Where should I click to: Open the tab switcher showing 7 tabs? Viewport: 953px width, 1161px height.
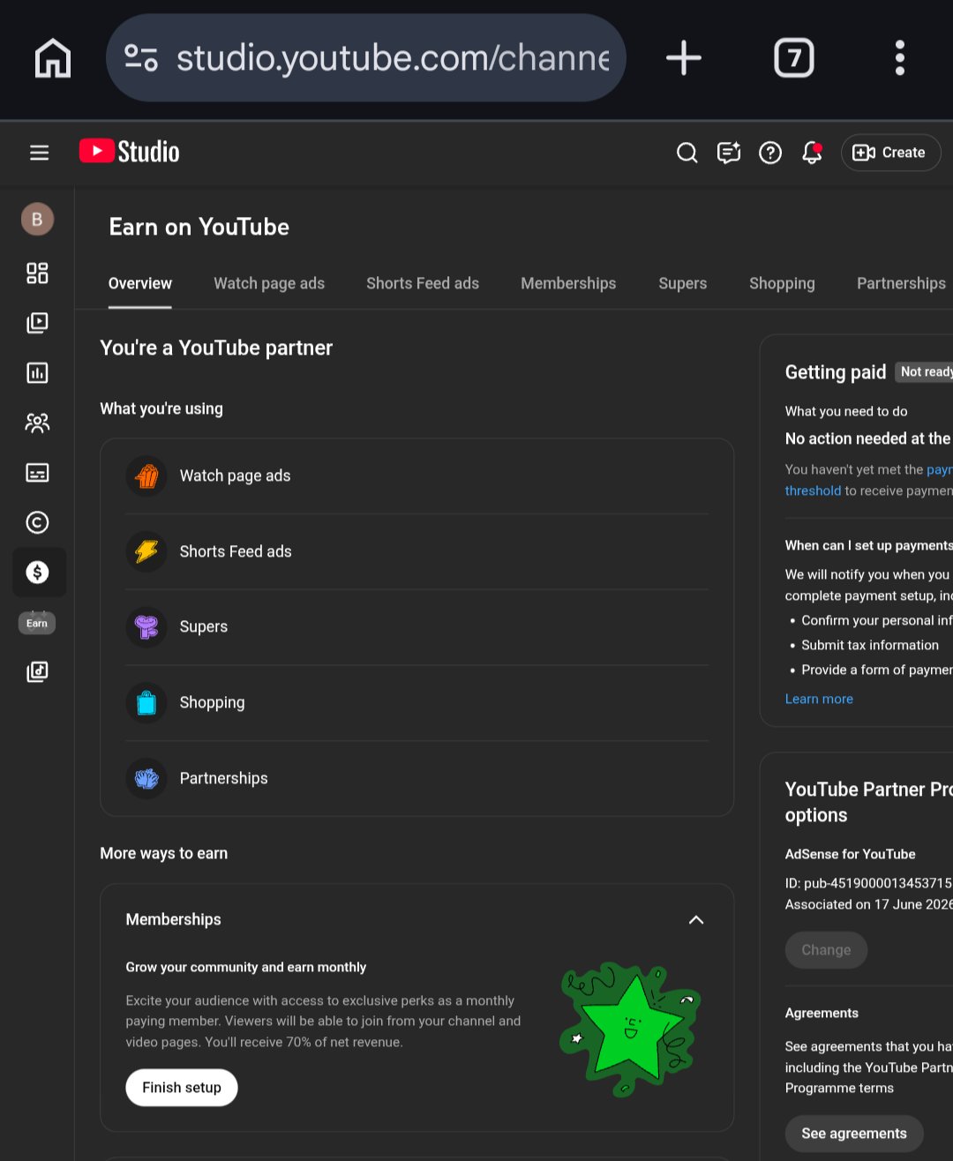click(794, 58)
